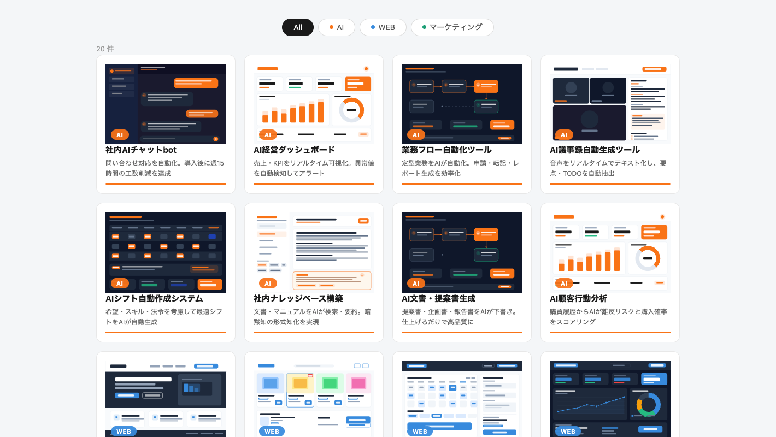Click the 社内ナレッジベース構築 title

(x=298, y=298)
